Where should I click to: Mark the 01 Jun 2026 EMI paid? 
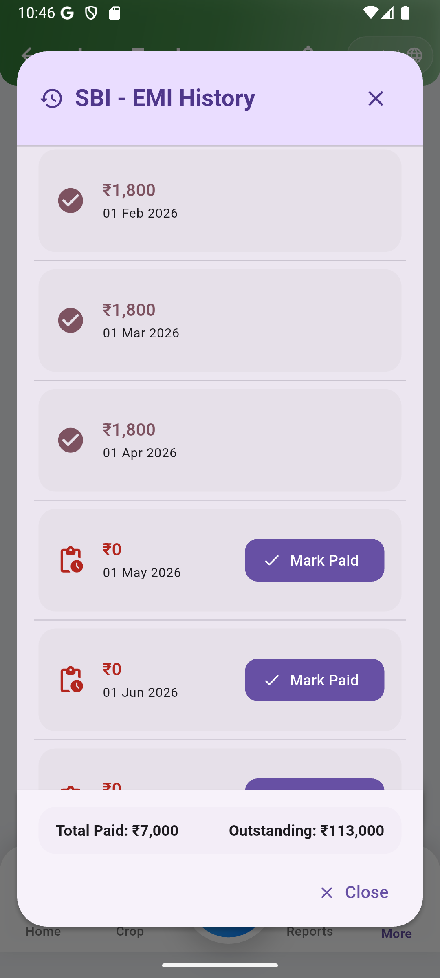tap(314, 680)
